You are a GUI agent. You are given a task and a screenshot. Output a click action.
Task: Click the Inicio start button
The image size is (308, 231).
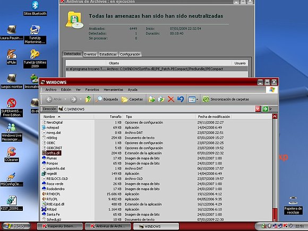[16, 226]
